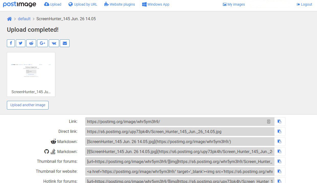Copy Thumbnail for forums code
Viewport: 317px width, 183px height.
280,162
